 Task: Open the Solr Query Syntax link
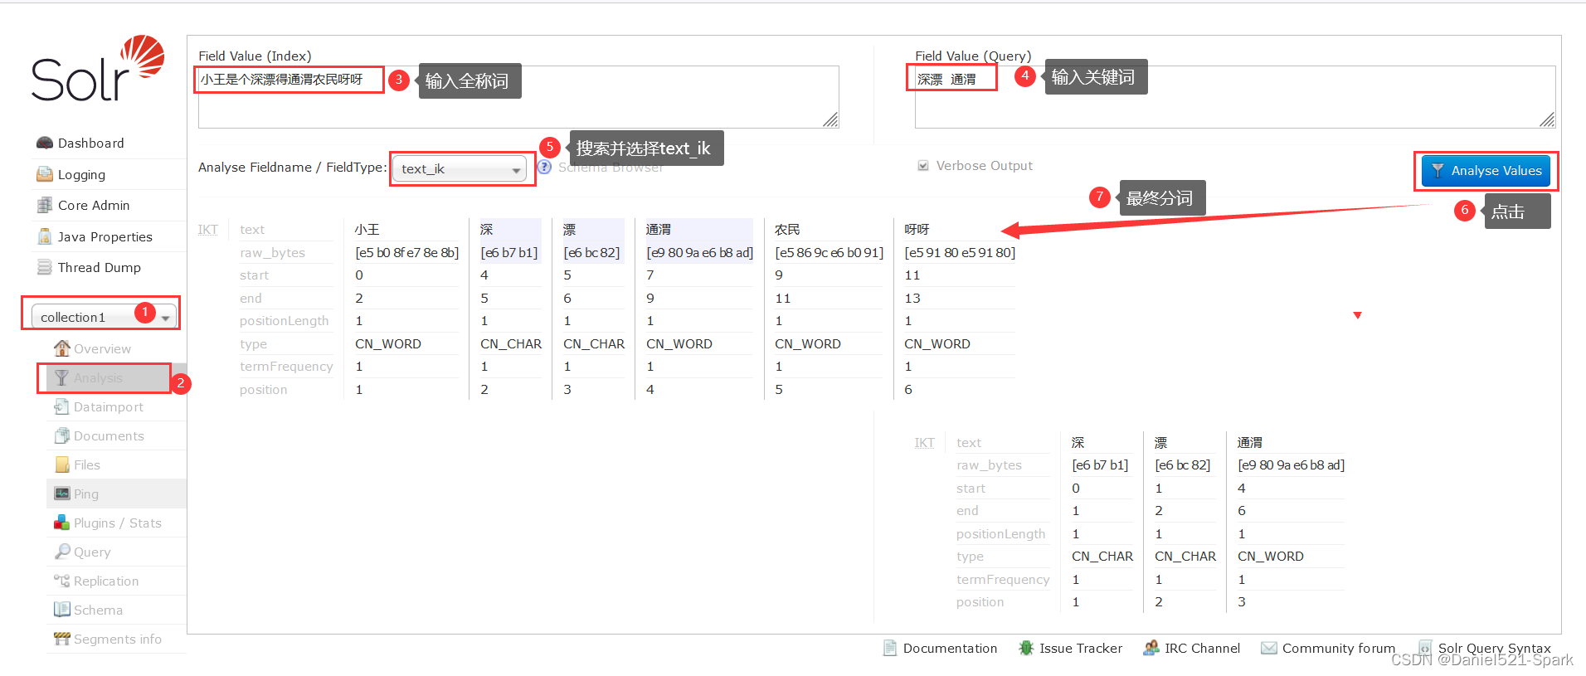1495,648
